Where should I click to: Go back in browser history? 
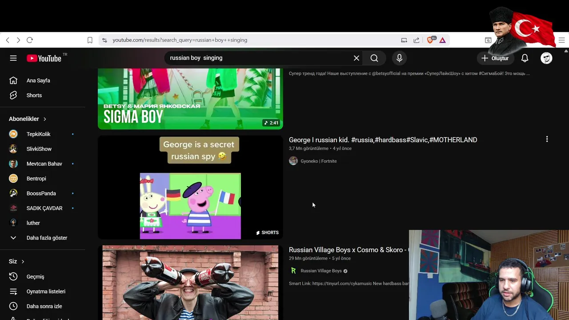pyautogui.click(x=8, y=40)
